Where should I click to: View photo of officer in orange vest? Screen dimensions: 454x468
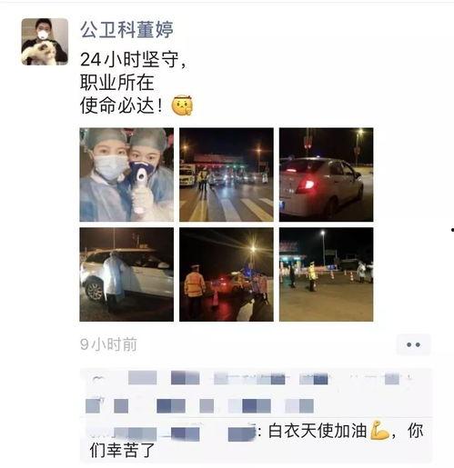coord(227,274)
